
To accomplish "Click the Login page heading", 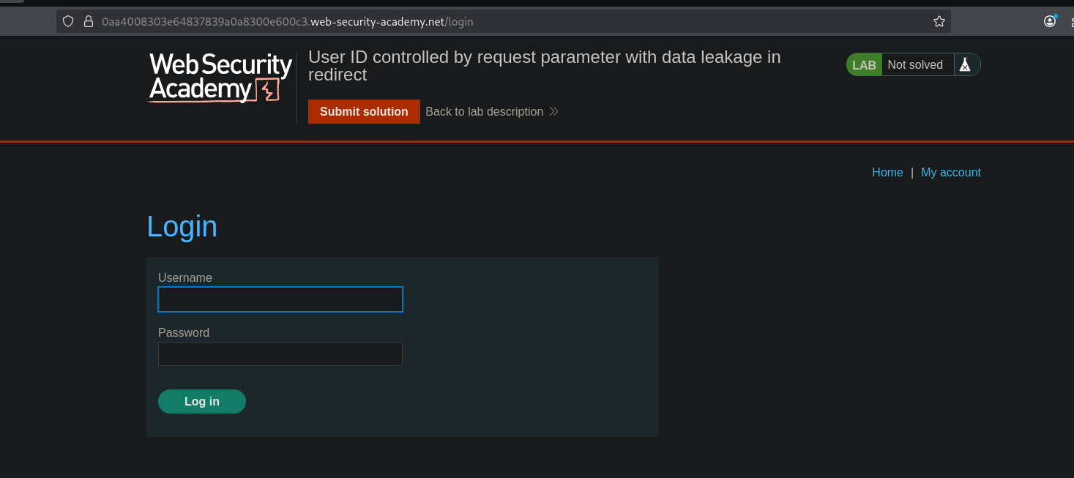I will 182,227.
